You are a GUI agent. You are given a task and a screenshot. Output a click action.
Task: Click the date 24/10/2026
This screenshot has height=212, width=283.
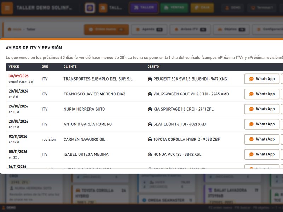(x=18, y=106)
